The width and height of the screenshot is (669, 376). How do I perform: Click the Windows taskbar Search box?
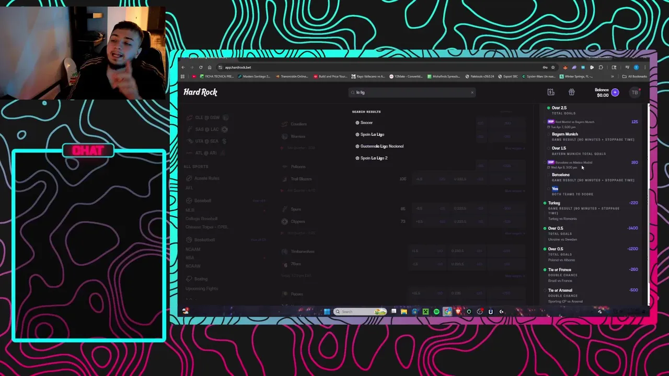pos(361,312)
